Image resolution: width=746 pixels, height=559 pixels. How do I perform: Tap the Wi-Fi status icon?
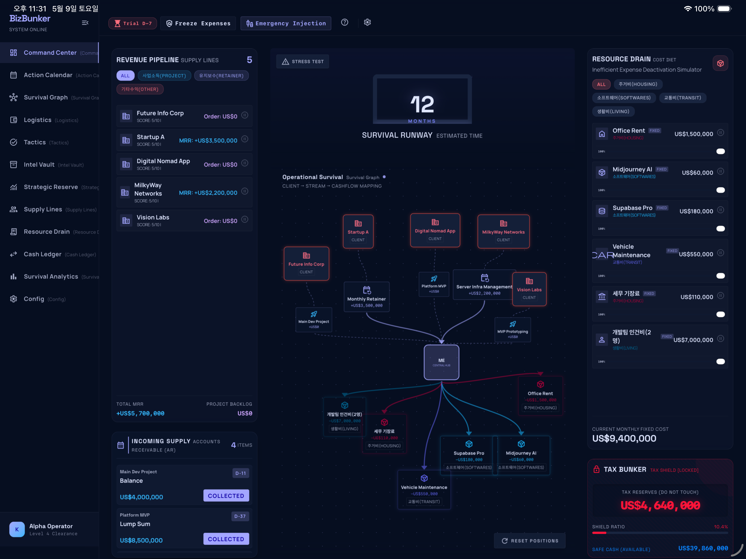688,8
